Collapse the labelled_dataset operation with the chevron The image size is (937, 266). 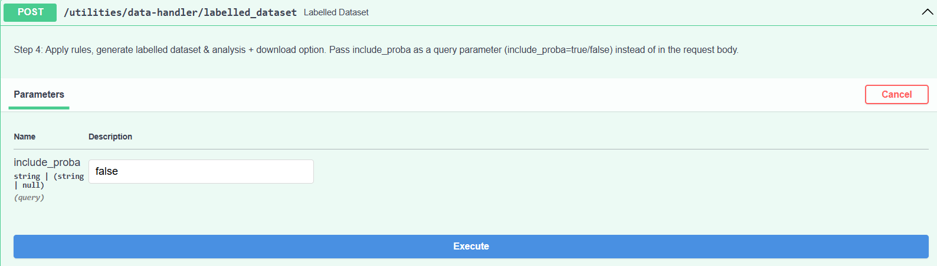927,12
